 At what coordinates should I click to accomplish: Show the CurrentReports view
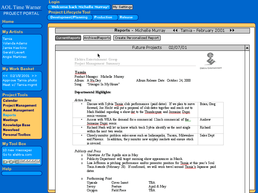(x=68, y=38)
